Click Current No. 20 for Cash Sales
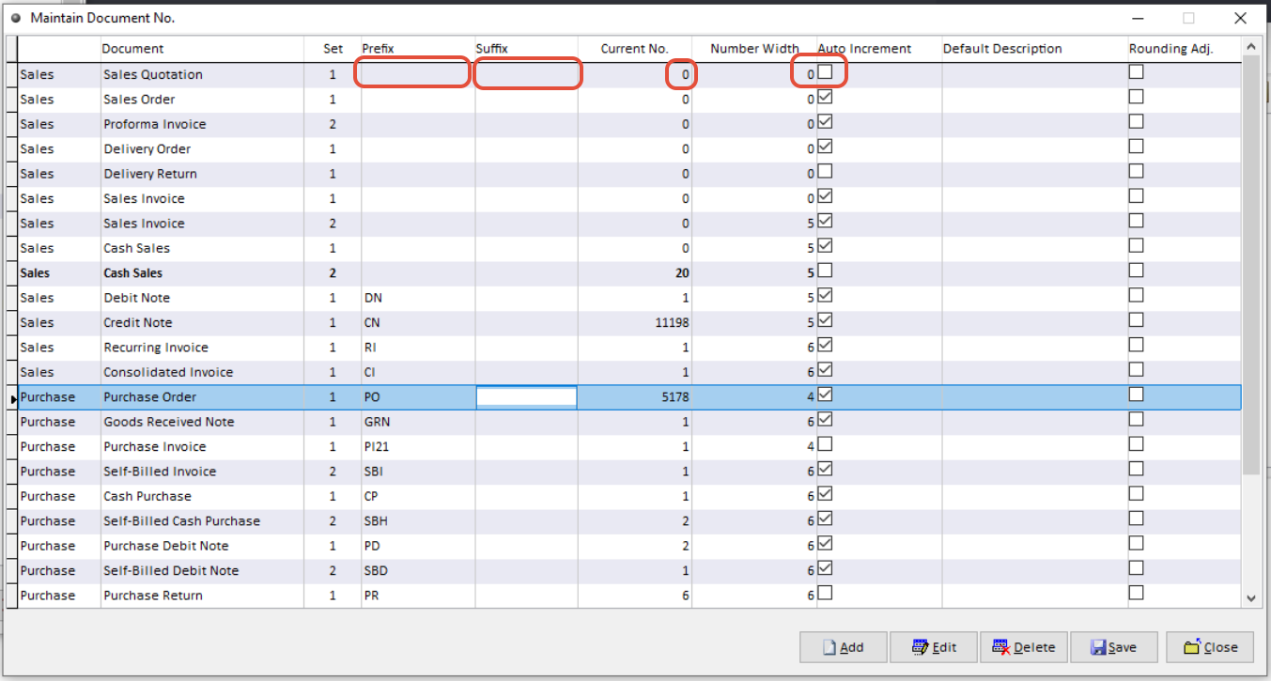The image size is (1271, 681). tap(681, 273)
